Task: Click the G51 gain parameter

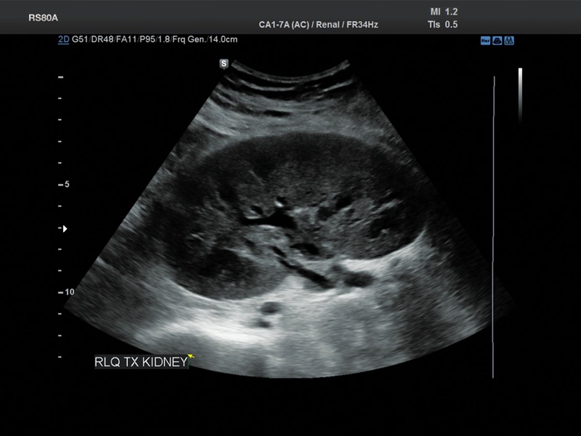Action: (x=80, y=39)
